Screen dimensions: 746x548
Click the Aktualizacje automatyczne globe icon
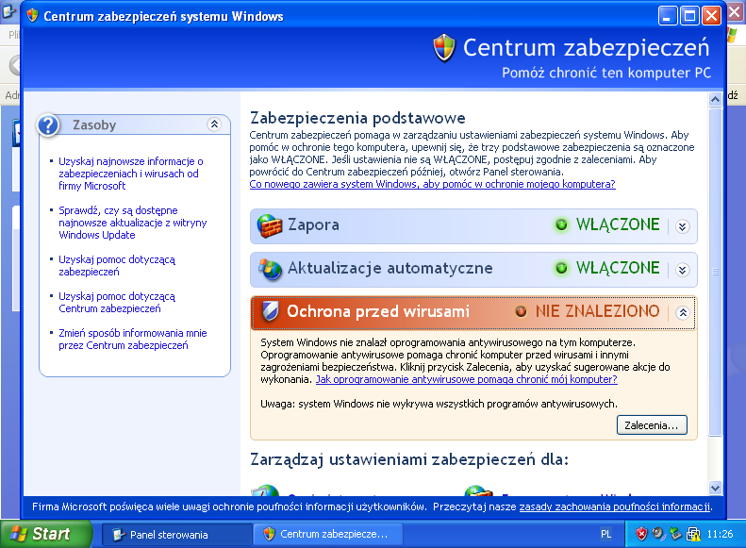click(270, 269)
